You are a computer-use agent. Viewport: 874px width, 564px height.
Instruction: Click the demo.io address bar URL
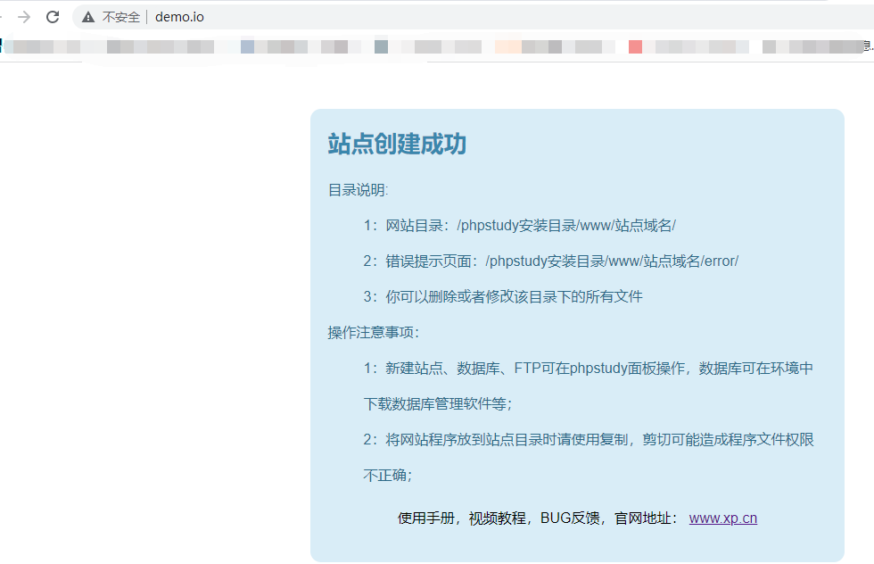(179, 17)
